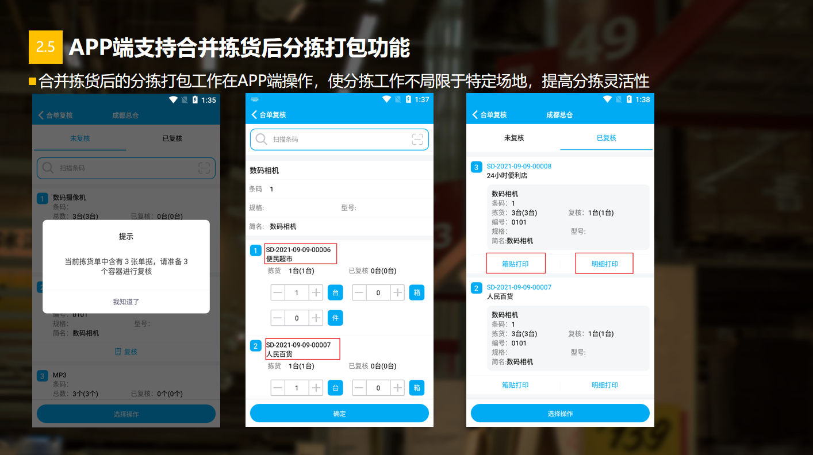This screenshot has height=455, width=813.
Task: Open the scan icon beside middle 扫描条码 field
Action: 417,139
